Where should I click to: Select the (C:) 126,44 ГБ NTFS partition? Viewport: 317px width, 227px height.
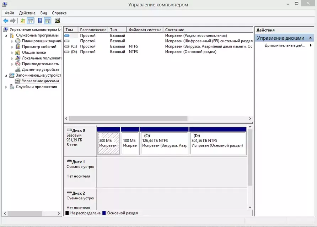point(164,143)
